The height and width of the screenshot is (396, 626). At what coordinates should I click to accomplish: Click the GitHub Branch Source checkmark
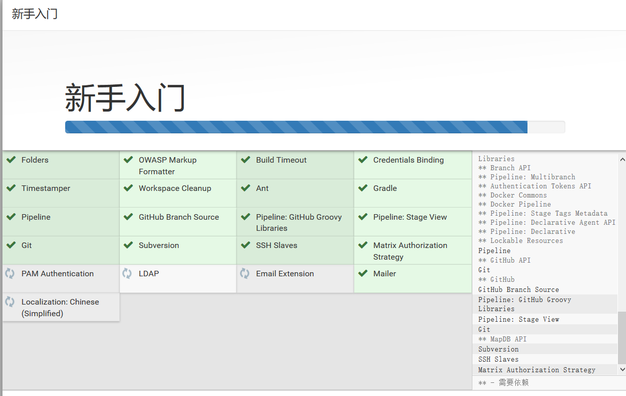128,217
